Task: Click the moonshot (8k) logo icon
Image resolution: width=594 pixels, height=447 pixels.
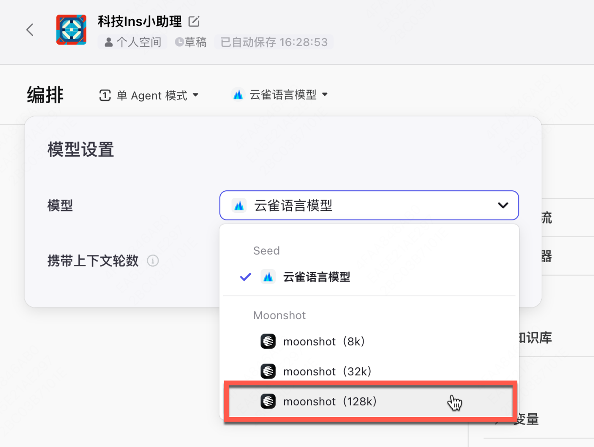Action: coord(268,341)
